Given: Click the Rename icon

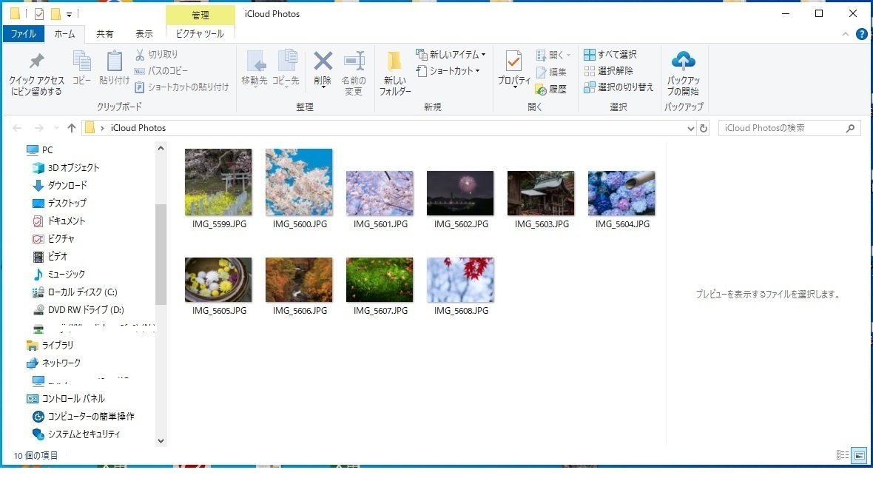Looking at the screenshot, I should 354,73.
